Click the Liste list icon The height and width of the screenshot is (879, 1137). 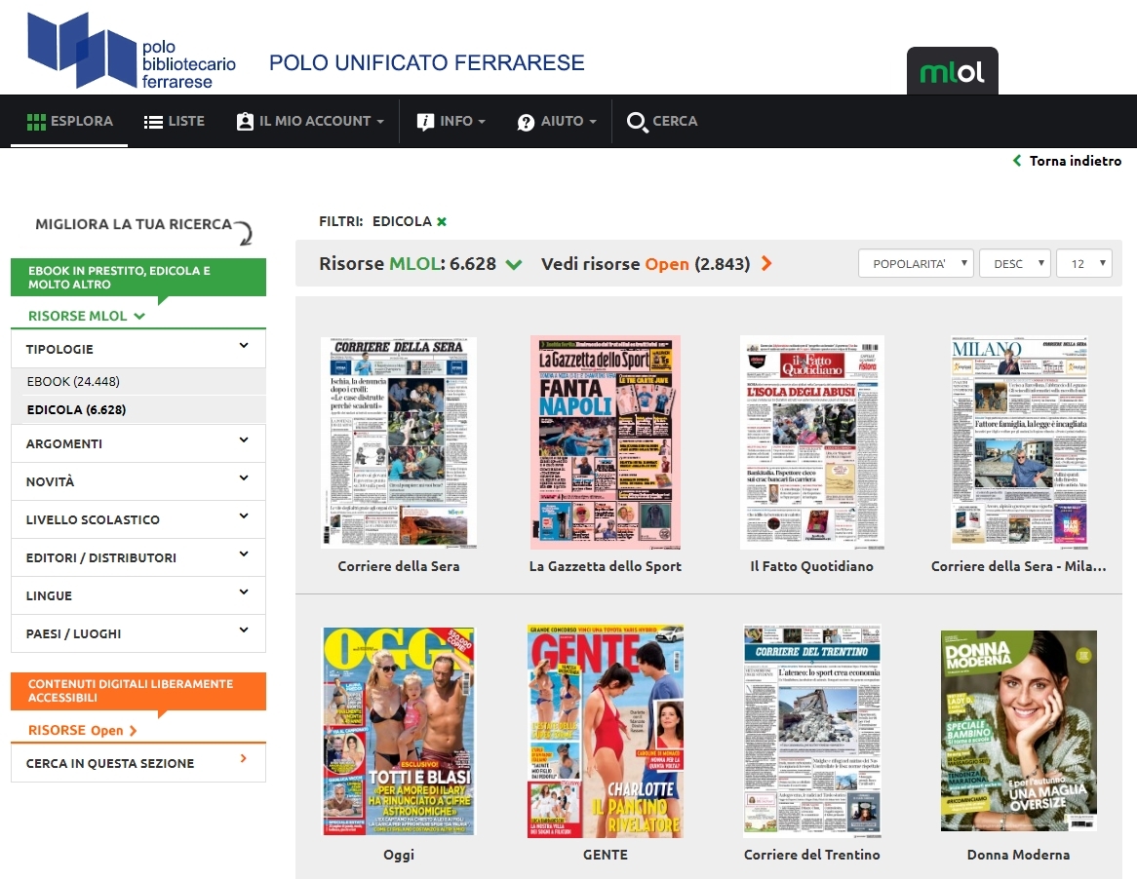point(153,122)
